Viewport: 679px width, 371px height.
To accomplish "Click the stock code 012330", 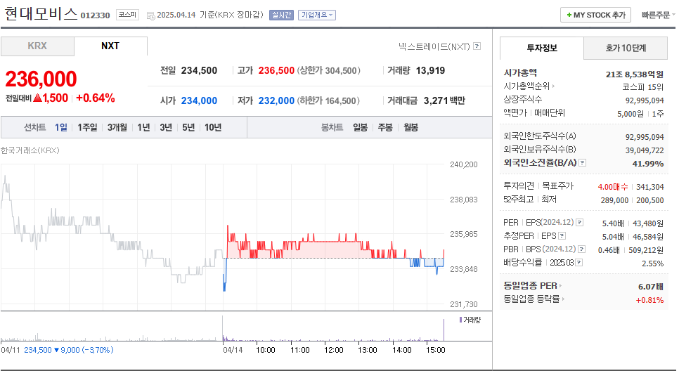I will [x=96, y=15].
